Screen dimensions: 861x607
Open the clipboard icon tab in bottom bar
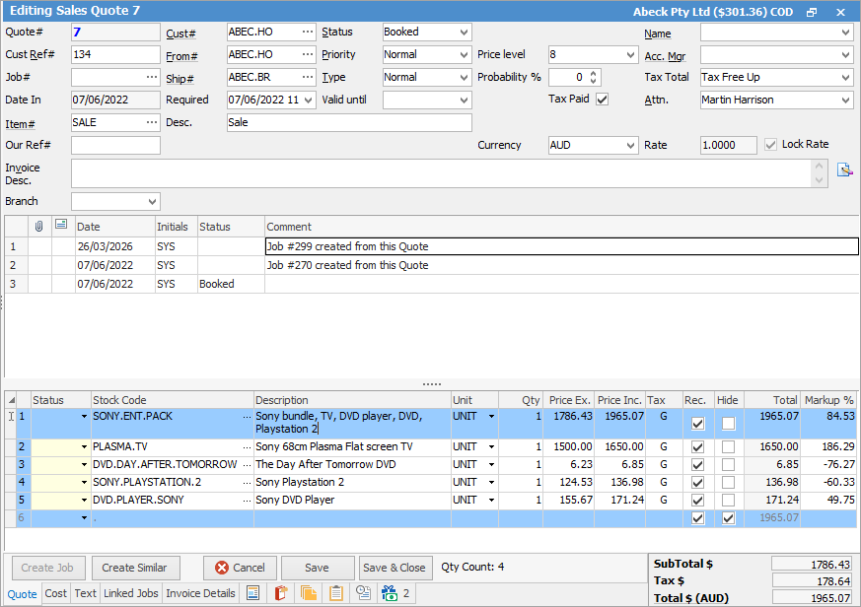tap(336, 593)
